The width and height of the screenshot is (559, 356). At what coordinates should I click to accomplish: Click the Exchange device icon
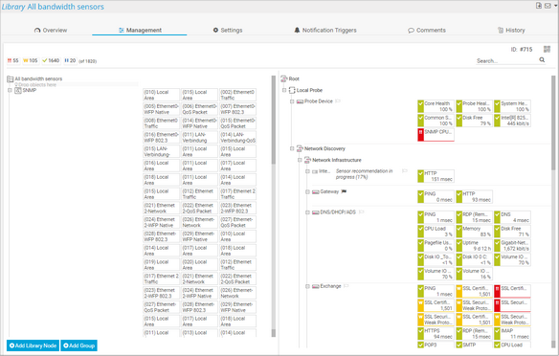316,286
